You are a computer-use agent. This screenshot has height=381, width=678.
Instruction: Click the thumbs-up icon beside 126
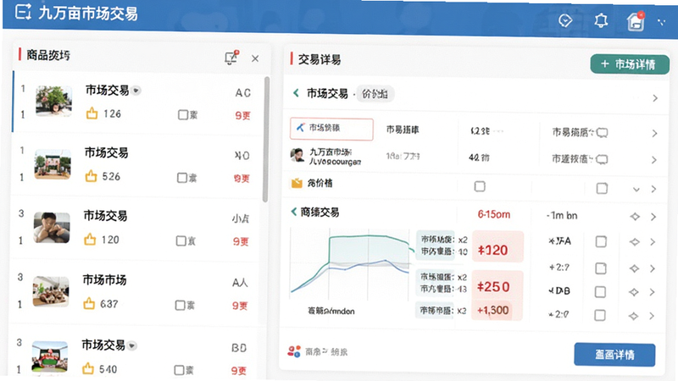coord(92,113)
